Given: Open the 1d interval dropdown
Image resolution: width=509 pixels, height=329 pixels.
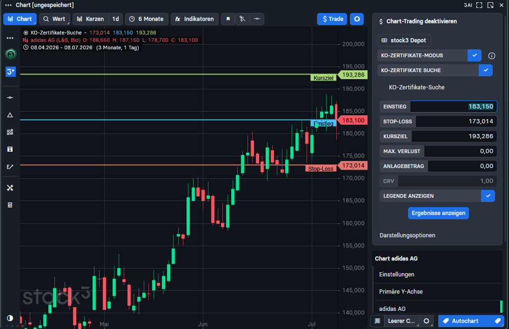Looking at the screenshot, I should (115, 19).
